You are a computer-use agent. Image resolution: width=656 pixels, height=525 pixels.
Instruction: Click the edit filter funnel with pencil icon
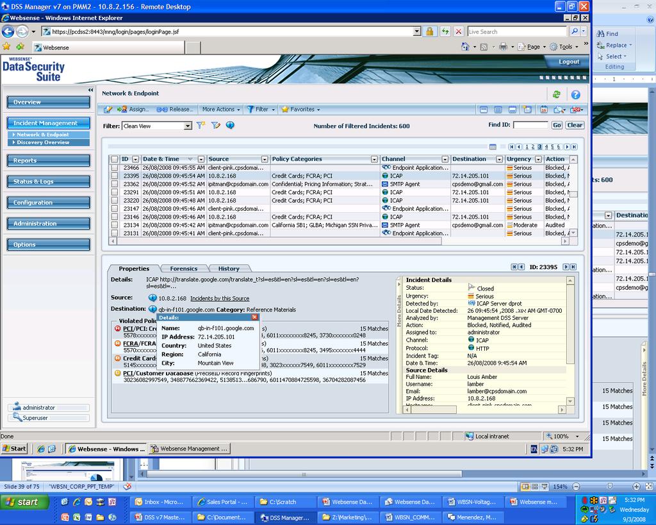[215, 125]
